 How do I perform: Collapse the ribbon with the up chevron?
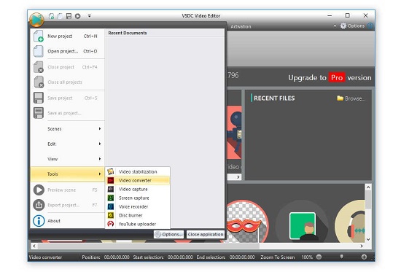pos(335,26)
